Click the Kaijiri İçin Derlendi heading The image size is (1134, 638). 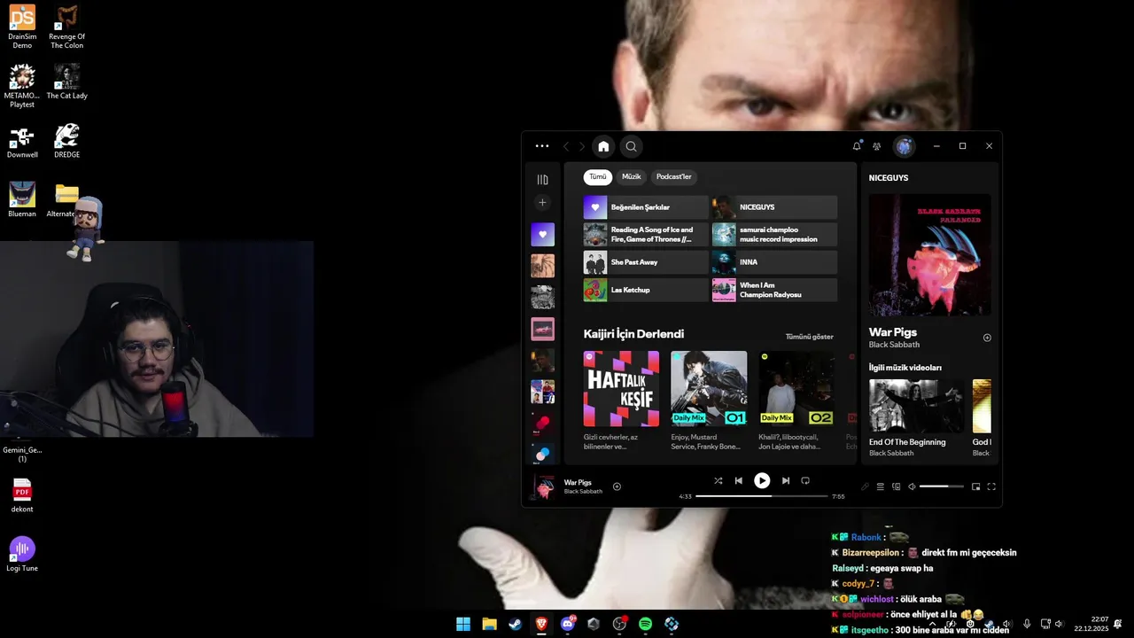coord(633,334)
